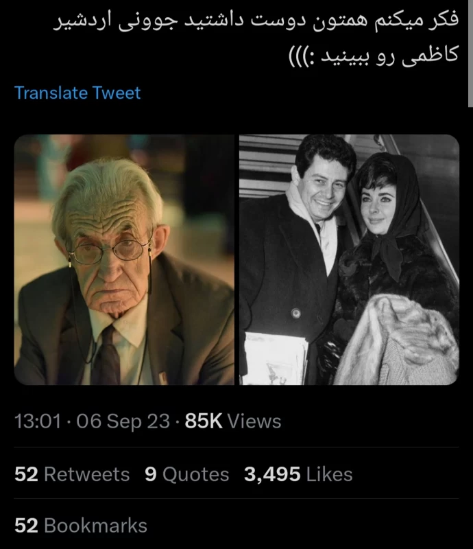Screen dimensions: 473x549
Task: Click the round eyeglasses in the left photo
Action: point(110,251)
